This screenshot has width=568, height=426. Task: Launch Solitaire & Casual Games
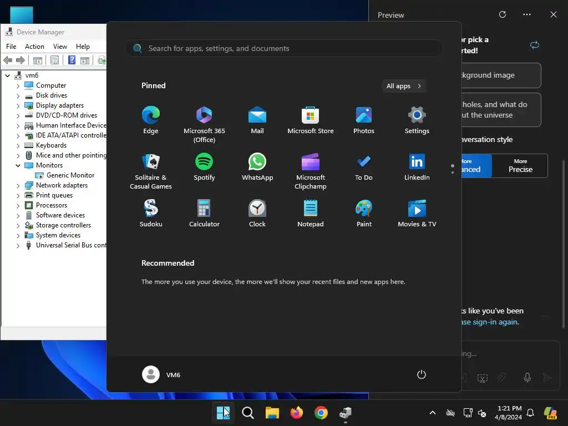pos(151,171)
